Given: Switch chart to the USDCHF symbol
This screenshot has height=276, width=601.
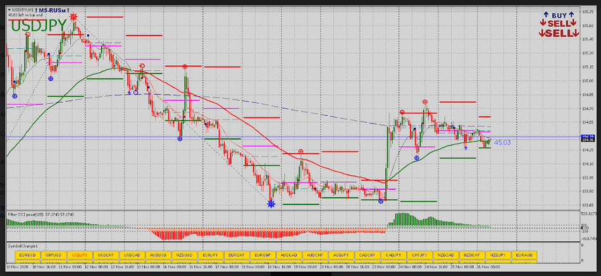Looking at the screenshot, I should coord(105,254).
